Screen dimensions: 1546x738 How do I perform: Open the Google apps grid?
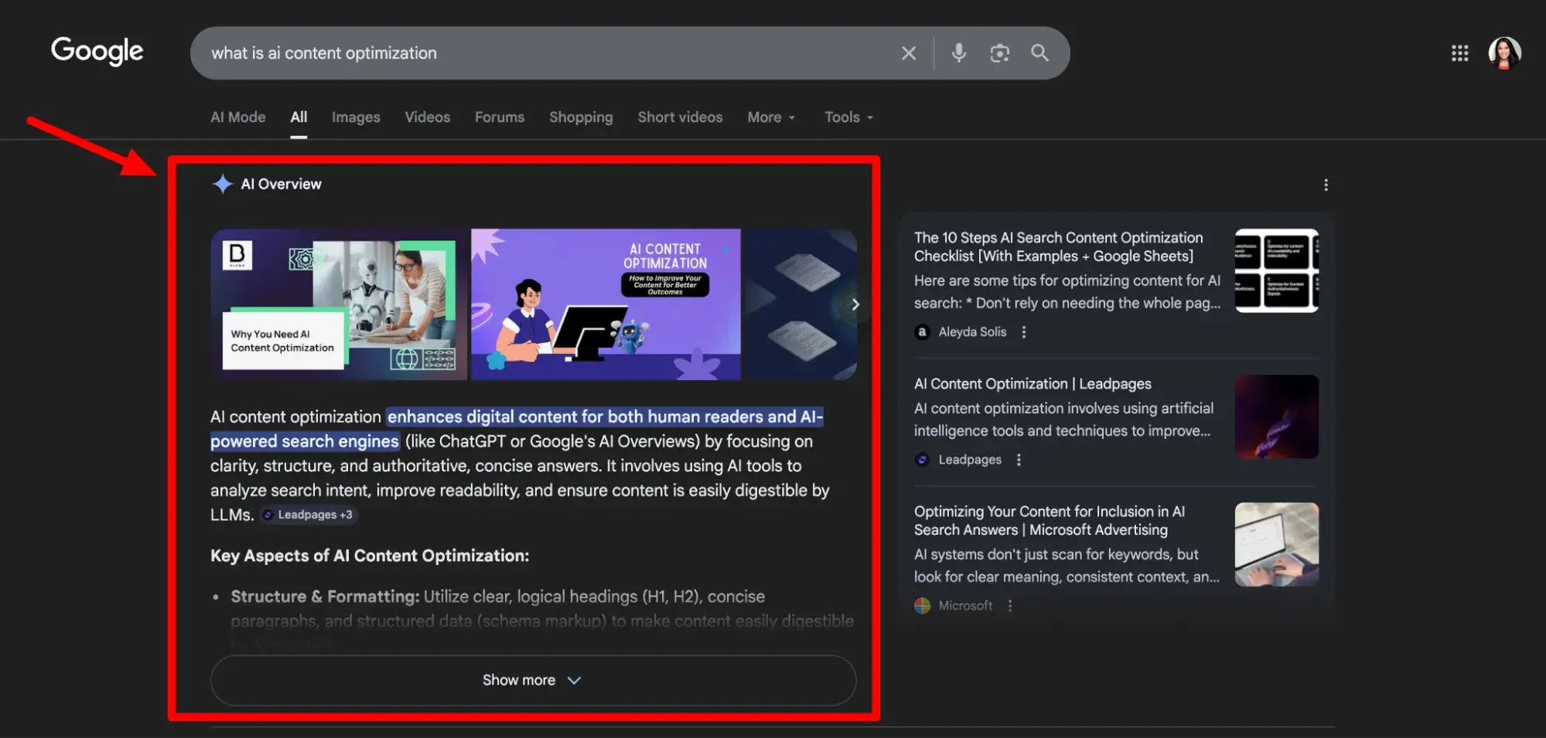[1459, 53]
